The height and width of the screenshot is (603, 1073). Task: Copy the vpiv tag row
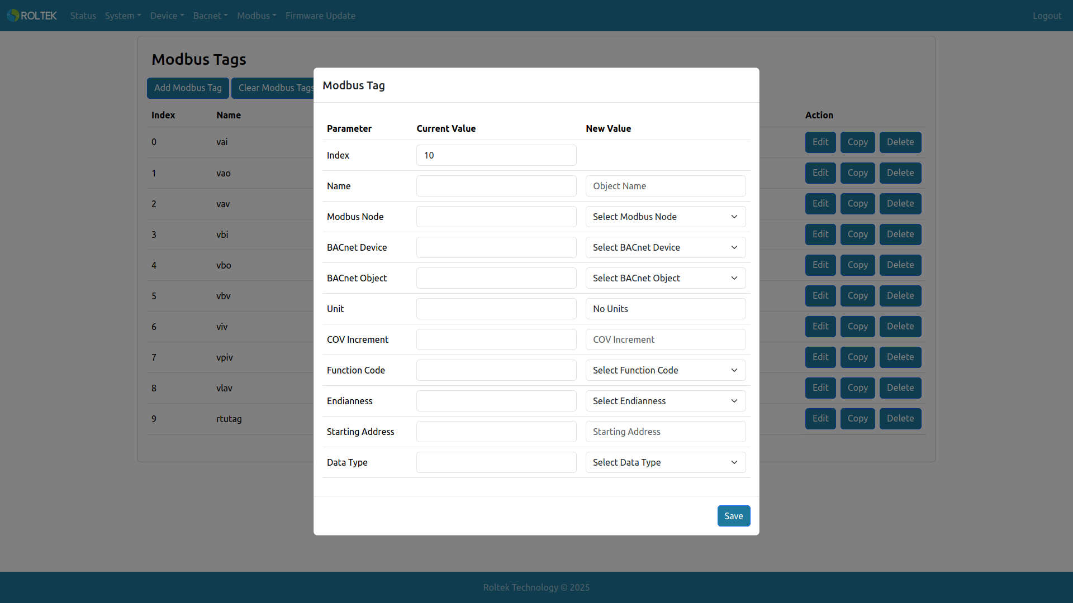(x=857, y=357)
